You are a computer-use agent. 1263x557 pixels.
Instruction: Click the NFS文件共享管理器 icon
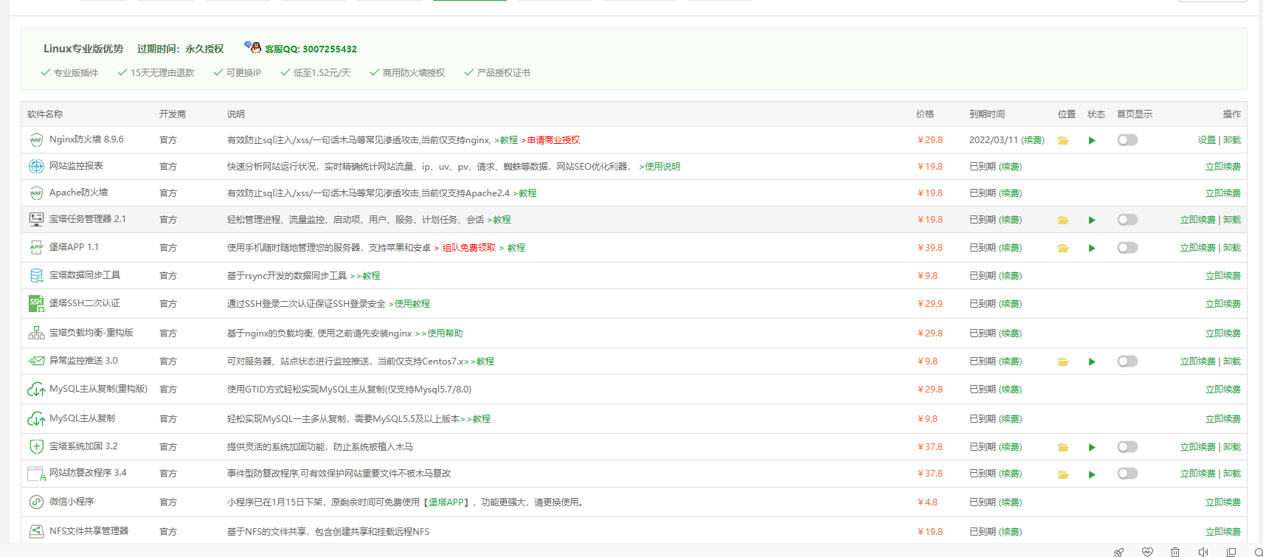[36, 531]
